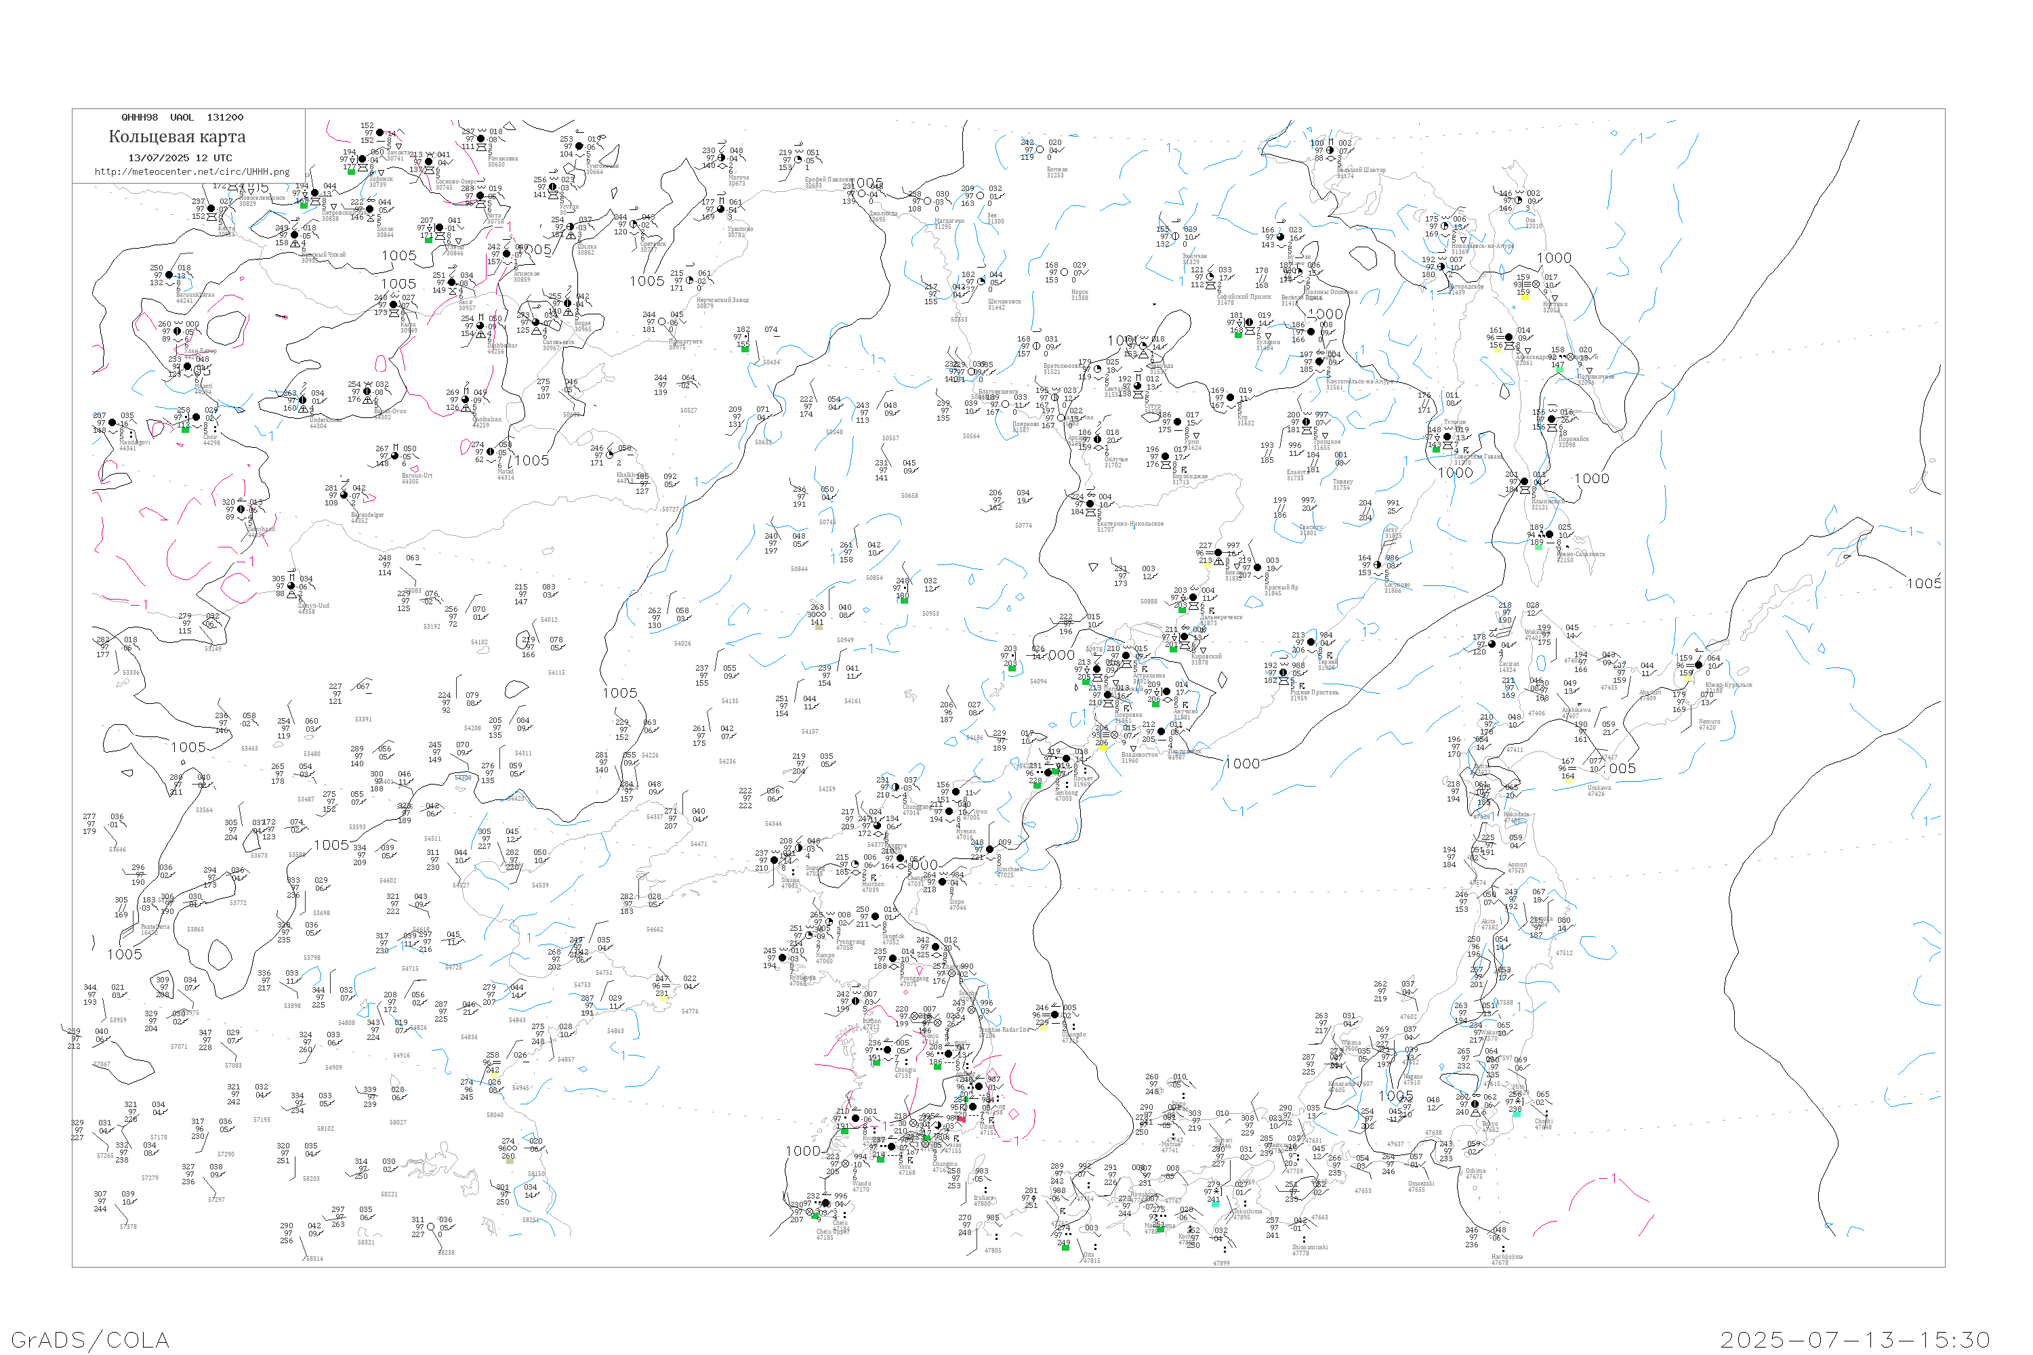Click the yellow marker under Ноглики station
This screenshot has width=2033, height=1355.
tap(1525, 297)
